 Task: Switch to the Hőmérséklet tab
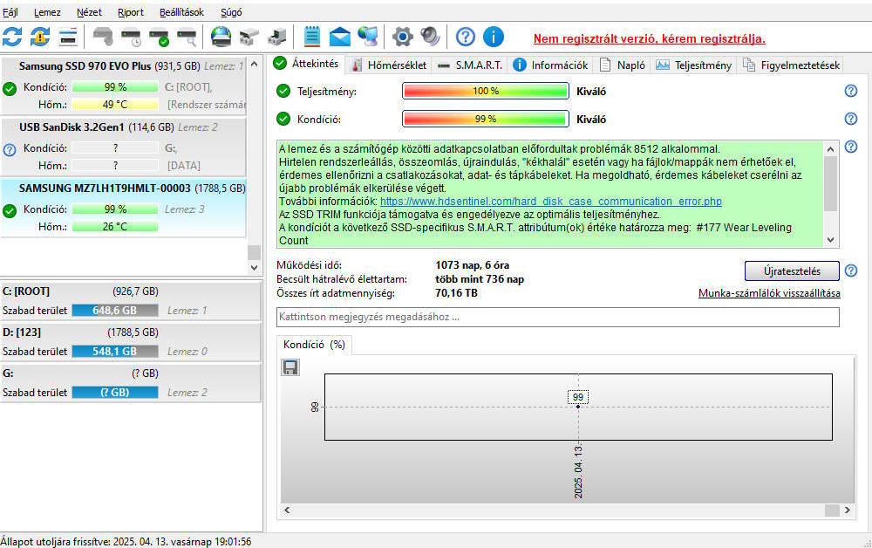pyautogui.click(x=390, y=65)
